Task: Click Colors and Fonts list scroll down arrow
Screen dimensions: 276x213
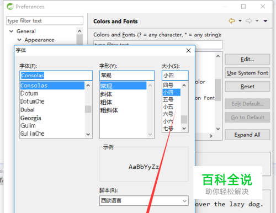Action: [x=218, y=129]
